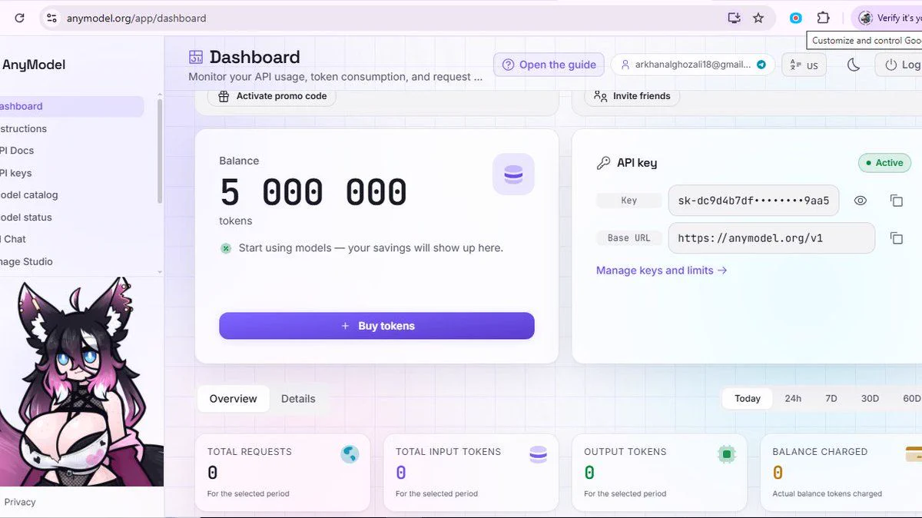This screenshot has height=518, width=922.
Task: Reload the page with the browser refresh icon
Action: click(x=19, y=18)
